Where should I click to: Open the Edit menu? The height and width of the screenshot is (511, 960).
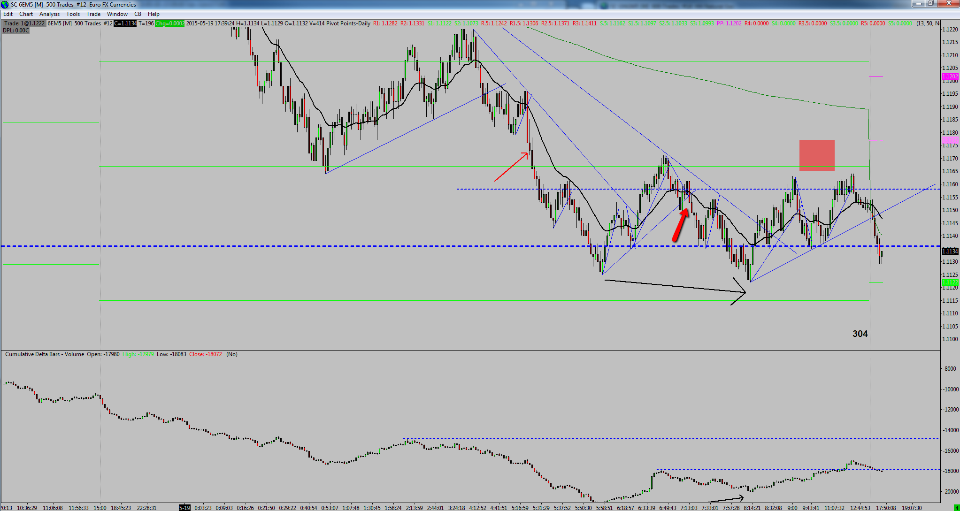8,14
